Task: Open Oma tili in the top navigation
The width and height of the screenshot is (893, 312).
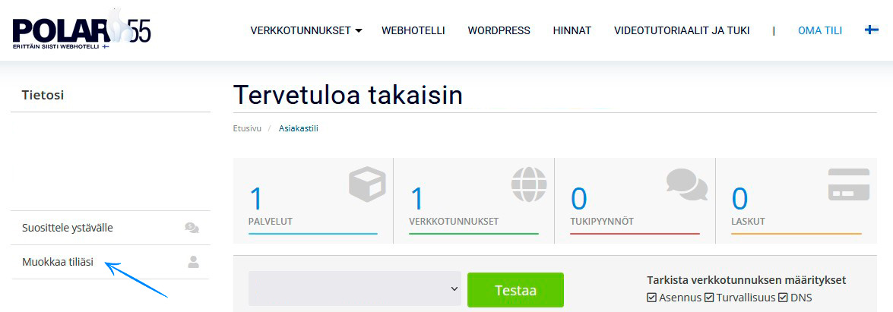Action: pyautogui.click(x=819, y=30)
